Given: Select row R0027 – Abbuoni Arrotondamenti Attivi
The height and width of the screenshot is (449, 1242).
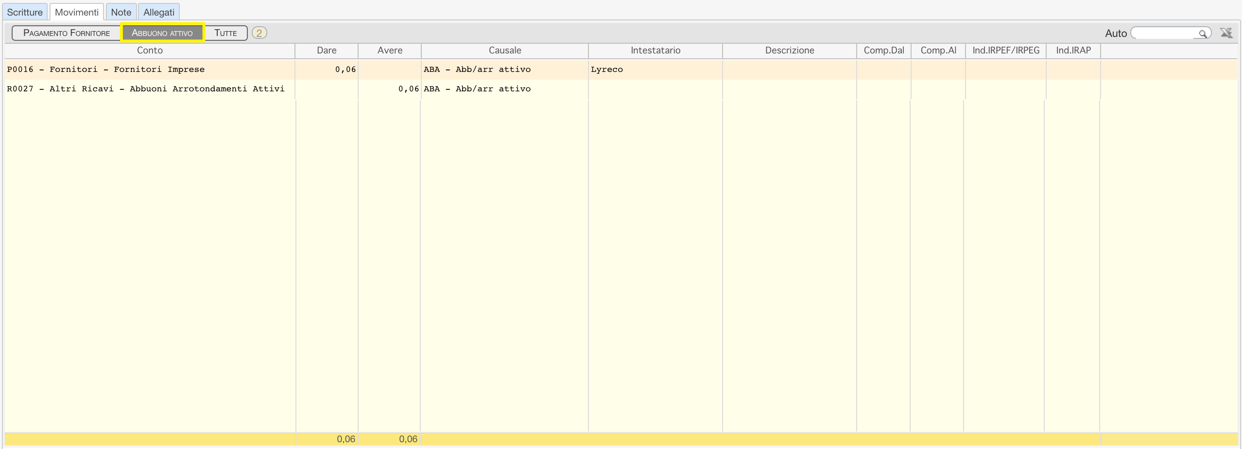Looking at the screenshot, I should pos(621,89).
